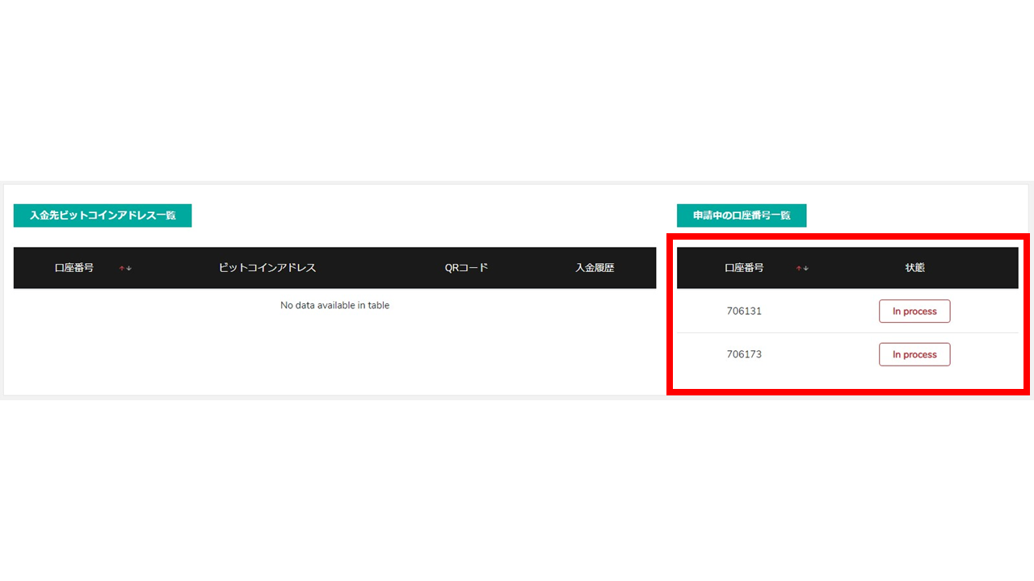Sort pending accounts table by 口座番号 arrows
The image size is (1034, 581).
coord(802,268)
